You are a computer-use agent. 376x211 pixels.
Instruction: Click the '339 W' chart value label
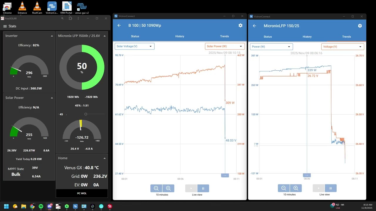tap(312, 70)
